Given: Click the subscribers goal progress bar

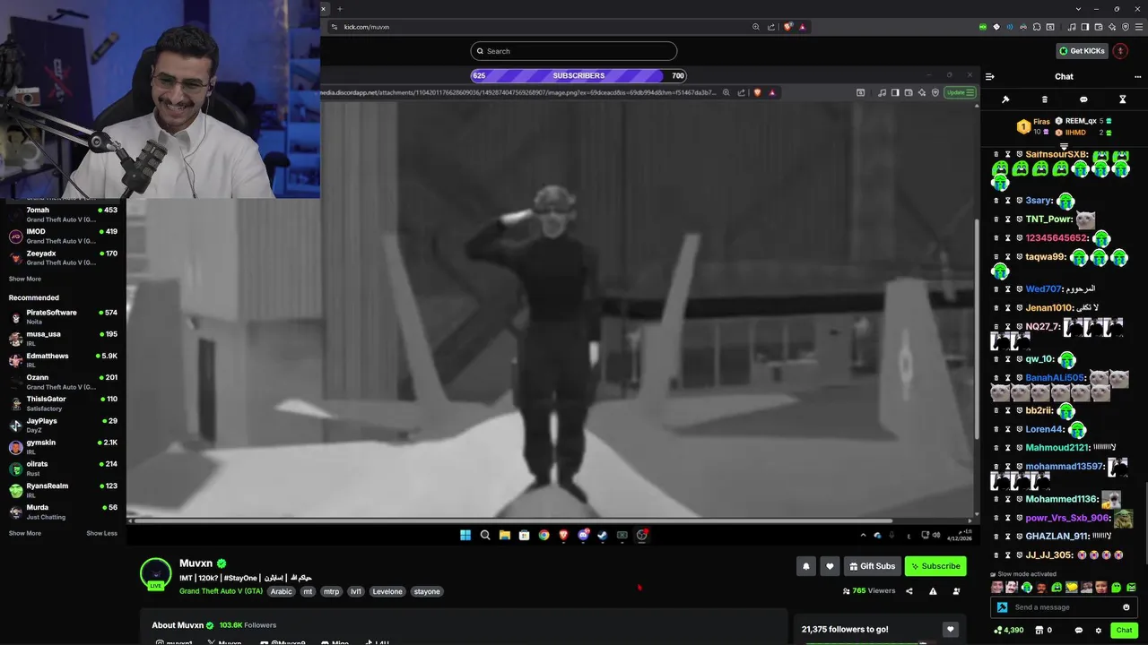Looking at the screenshot, I should (x=578, y=75).
